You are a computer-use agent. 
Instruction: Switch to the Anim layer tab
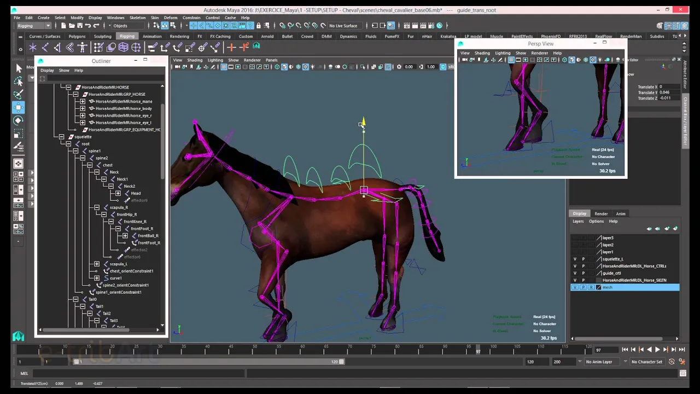(x=621, y=214)
